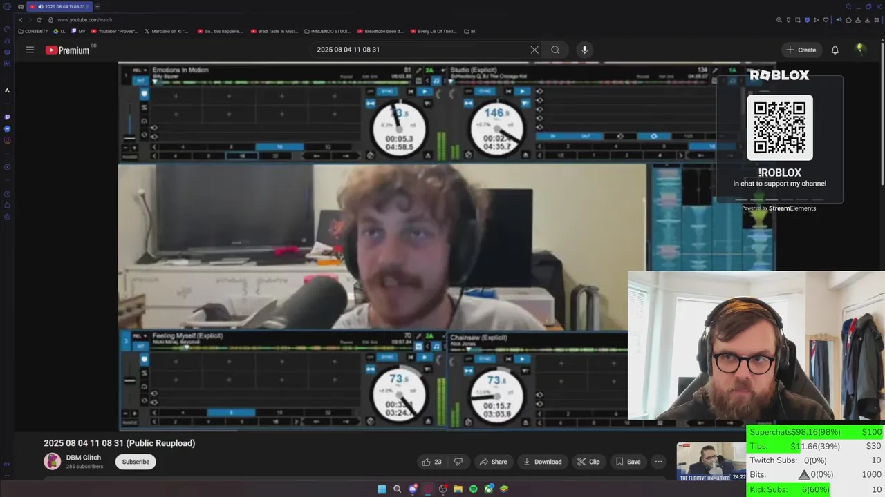Open the MV bookmark
This screenshot has height=497, width=885.
78,31
